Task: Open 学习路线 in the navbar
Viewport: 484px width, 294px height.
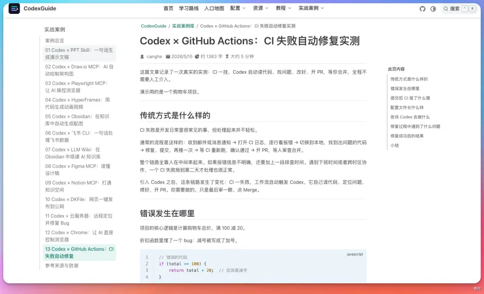Action: 189,8
